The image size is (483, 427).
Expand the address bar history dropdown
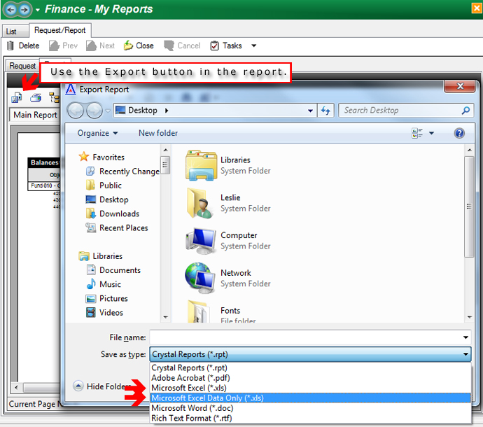tap(310, 111)
